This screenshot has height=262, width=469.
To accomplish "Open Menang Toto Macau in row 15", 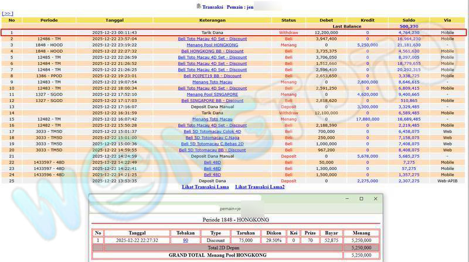I will pos(212,119).
